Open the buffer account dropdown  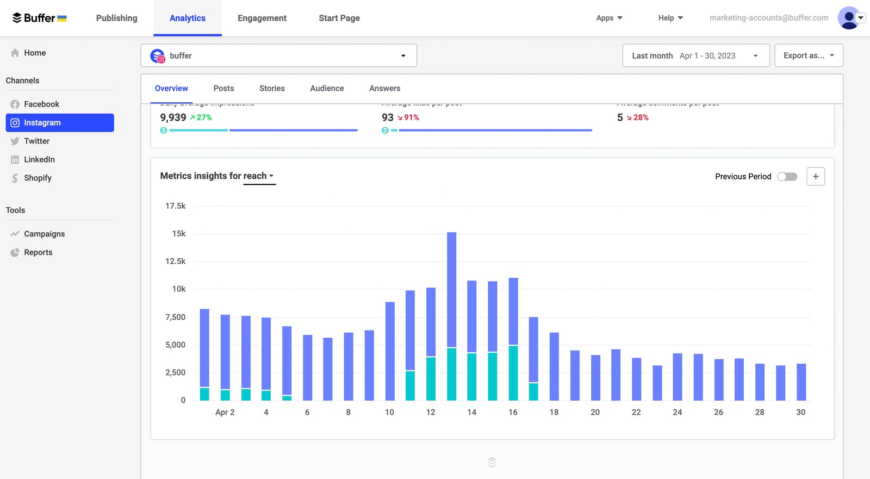(x=279, y=55)
